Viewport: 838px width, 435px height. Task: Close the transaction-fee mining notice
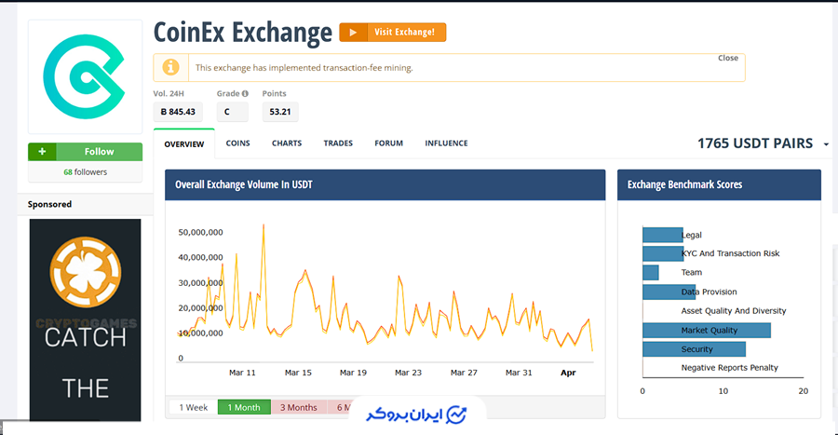(727, 58)
